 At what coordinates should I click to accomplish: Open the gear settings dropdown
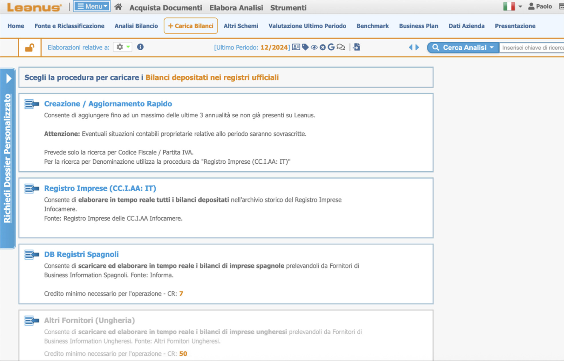(123, 47)
